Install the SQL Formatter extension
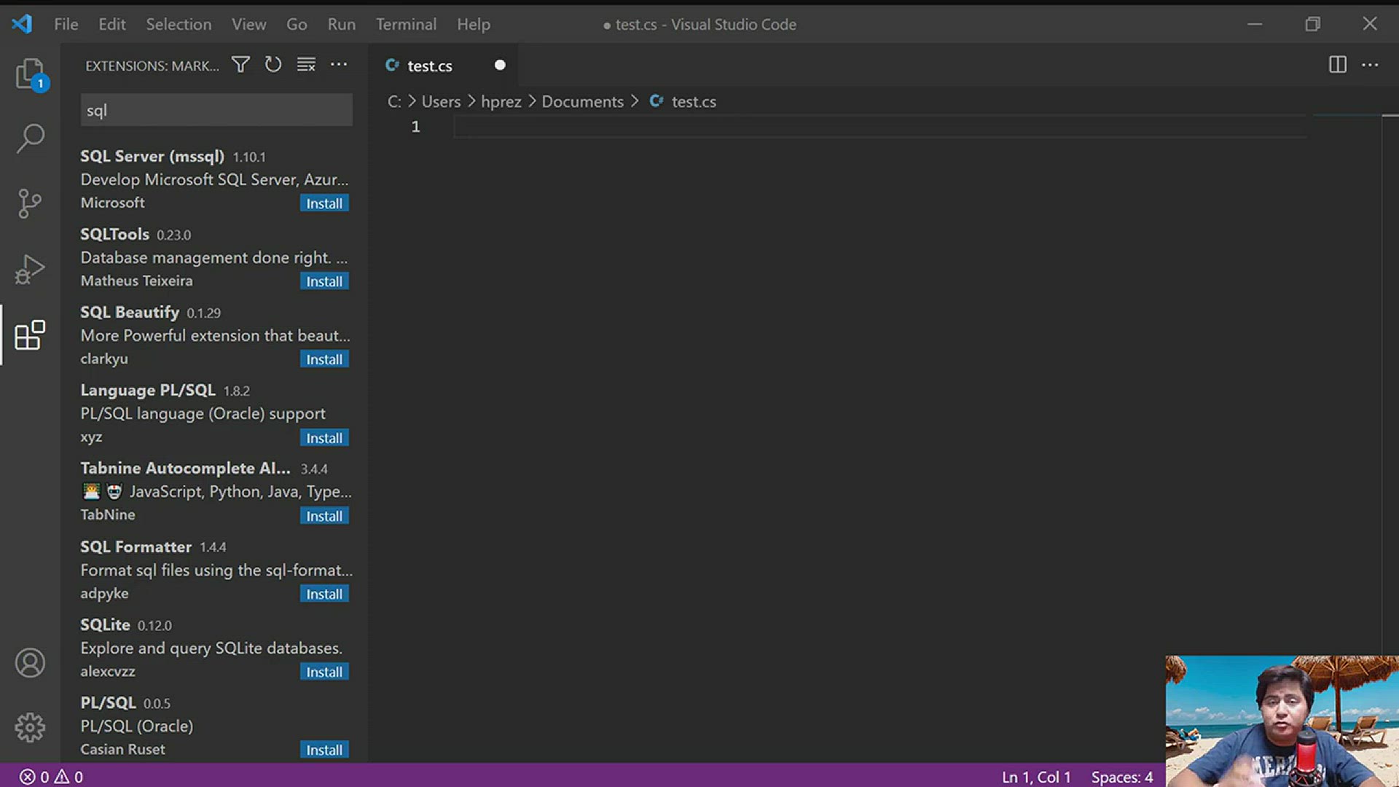The height and width of the screenshot is (787, 1399). [x=324, y=594]
